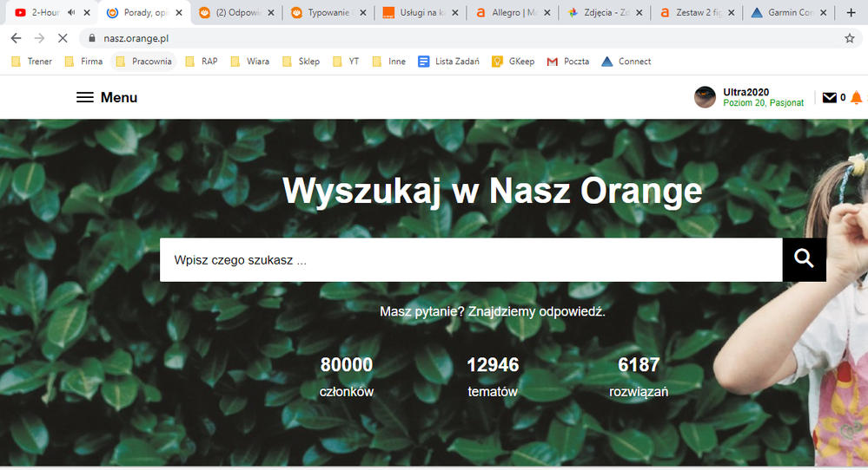Click the orange notifications bell

pos(856,98)
